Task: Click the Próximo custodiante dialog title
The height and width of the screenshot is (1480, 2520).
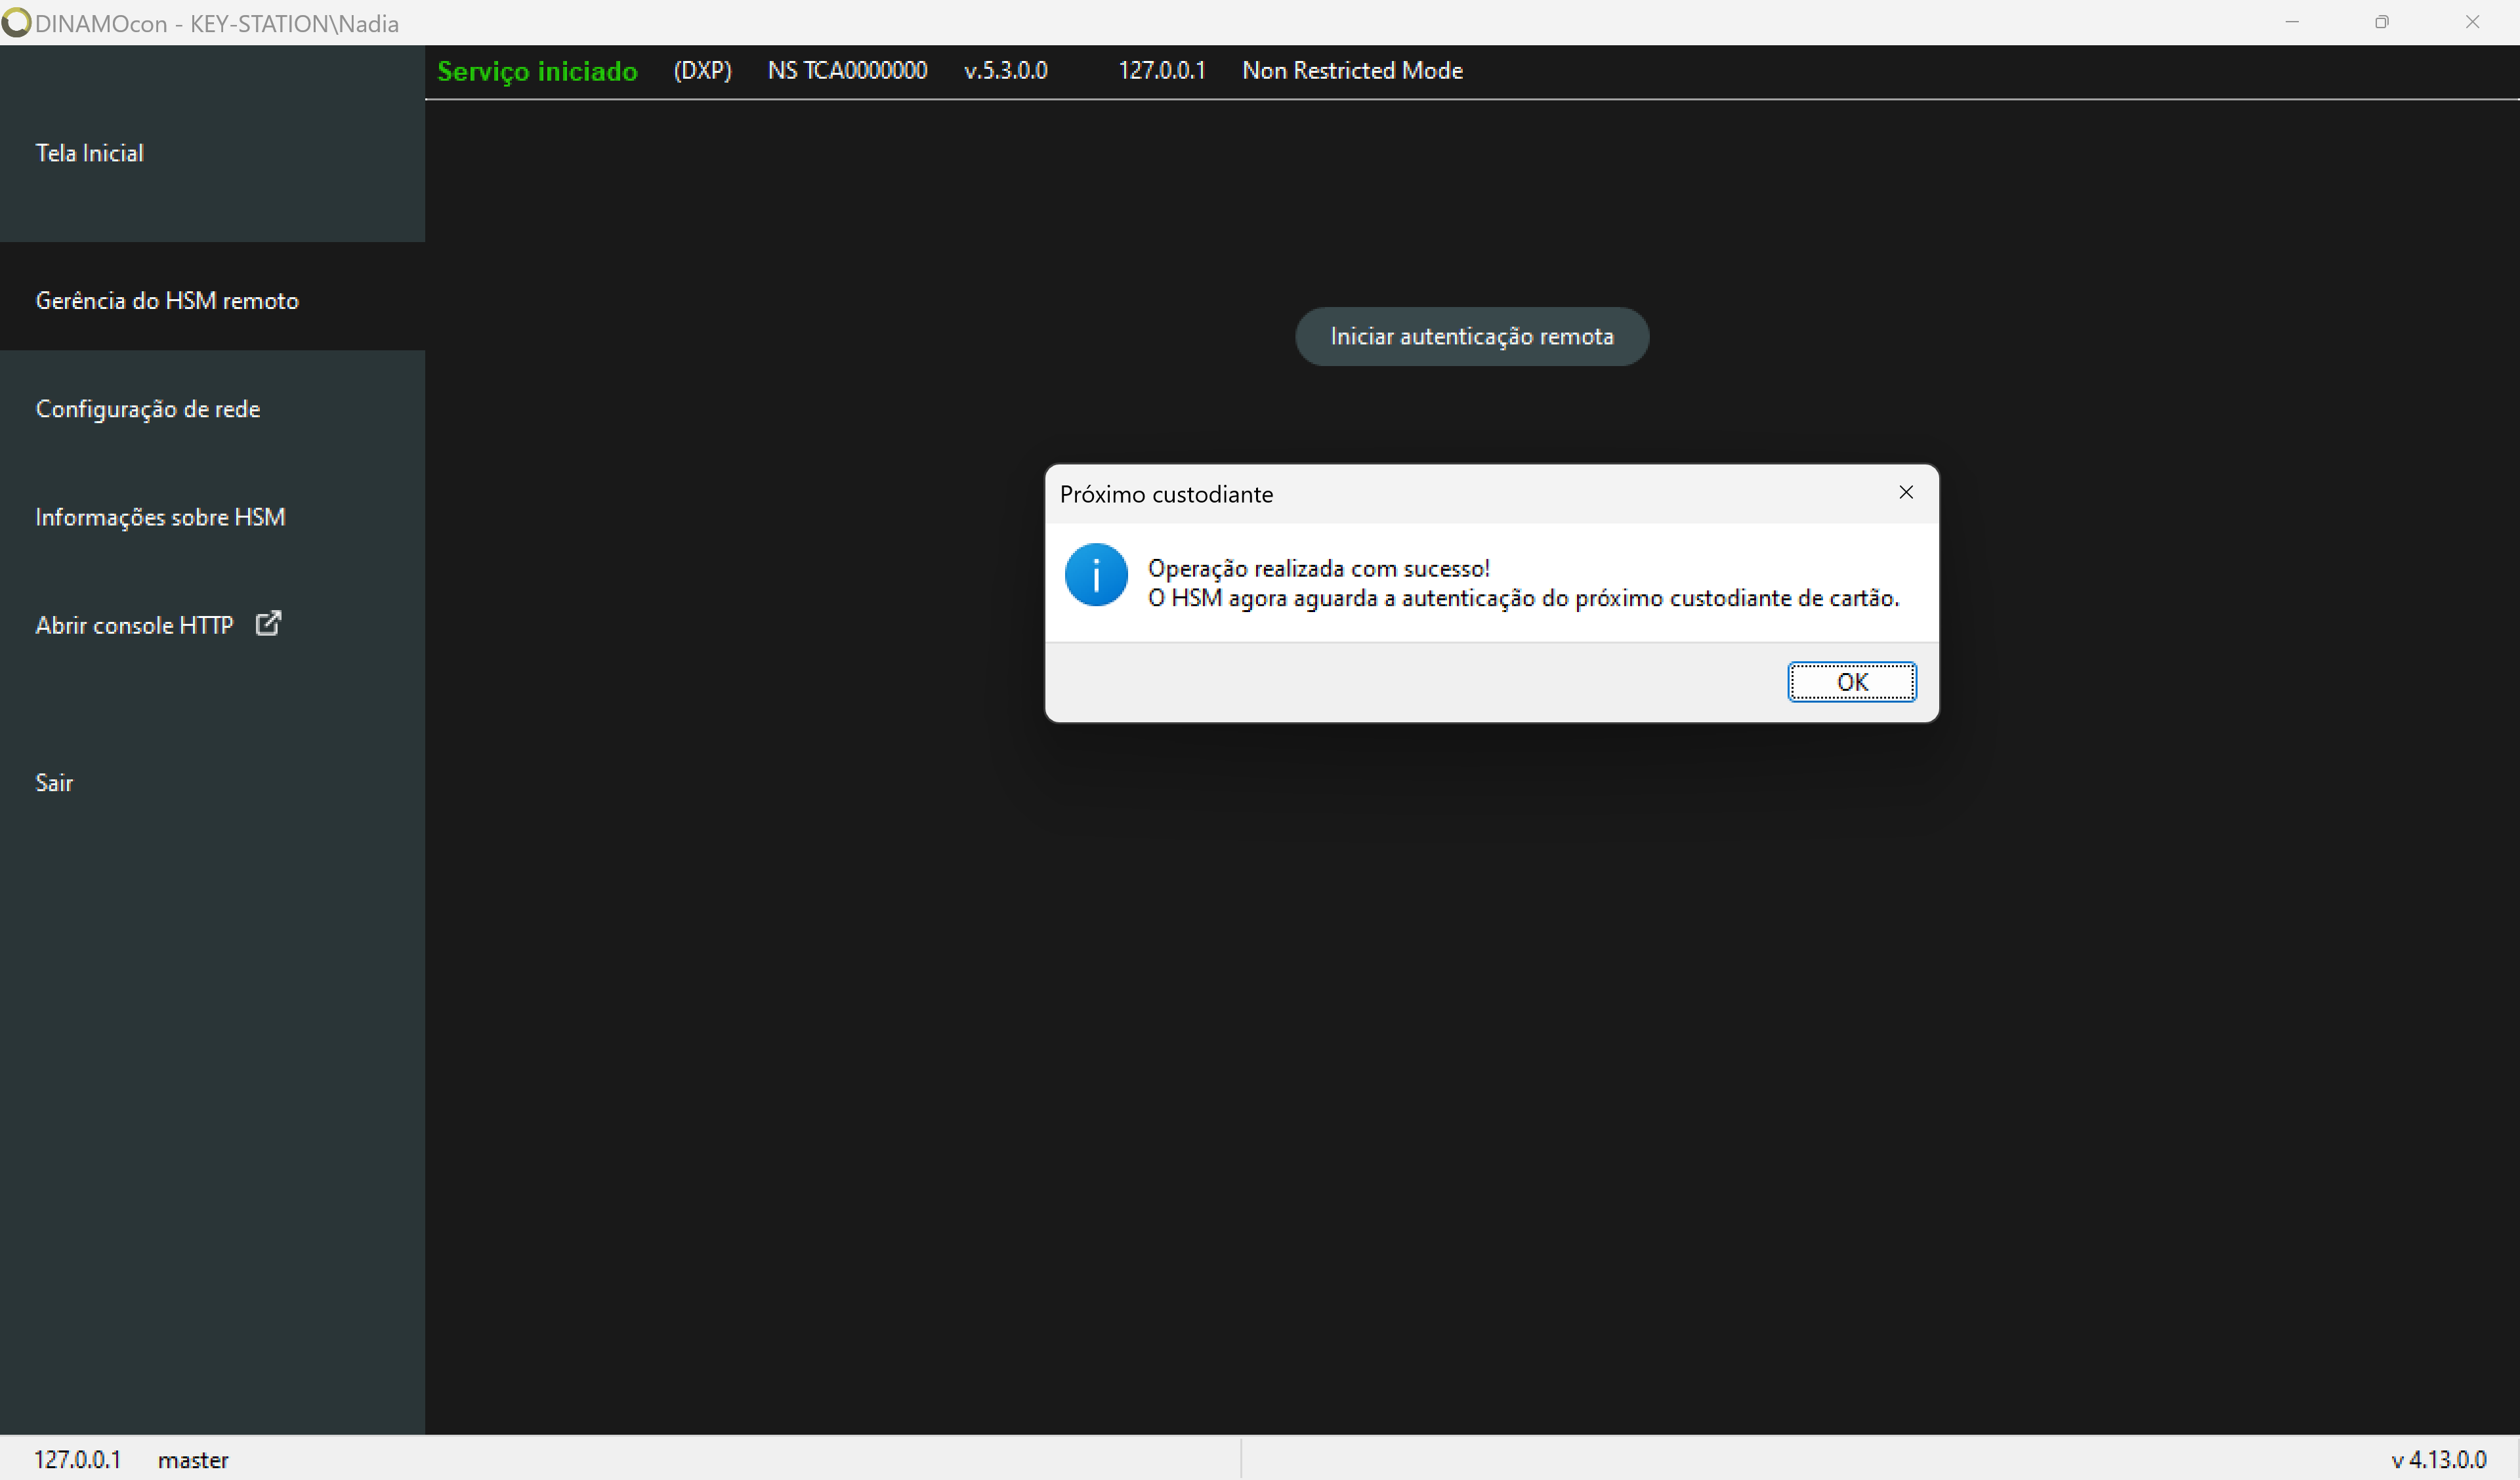Action: tap(1166, 495)
